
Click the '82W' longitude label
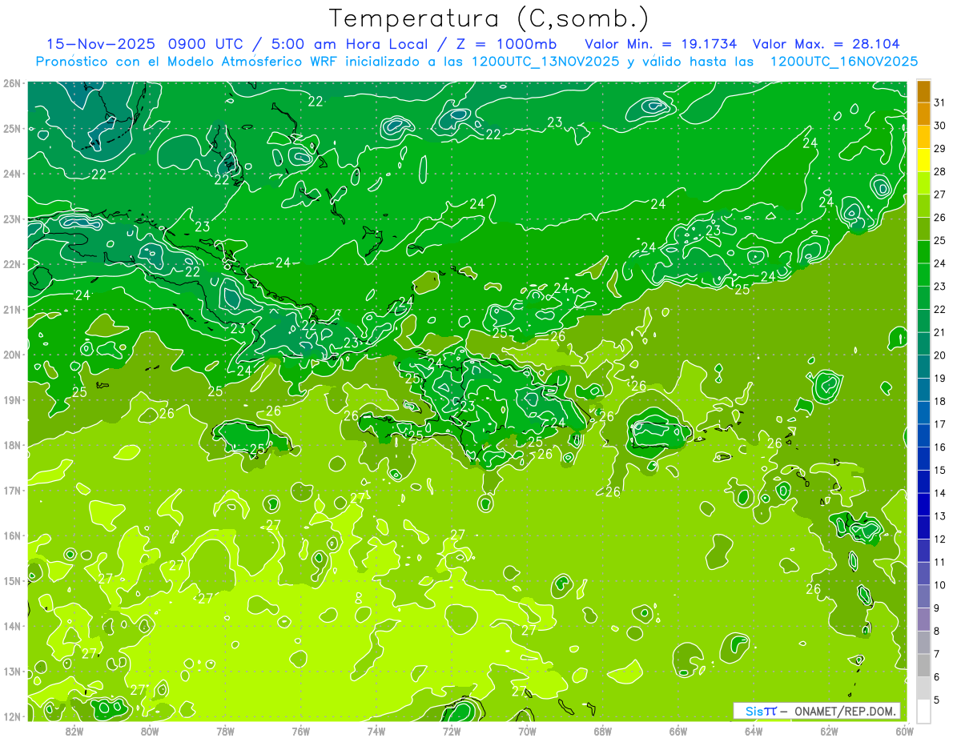(x=74, y=730)
